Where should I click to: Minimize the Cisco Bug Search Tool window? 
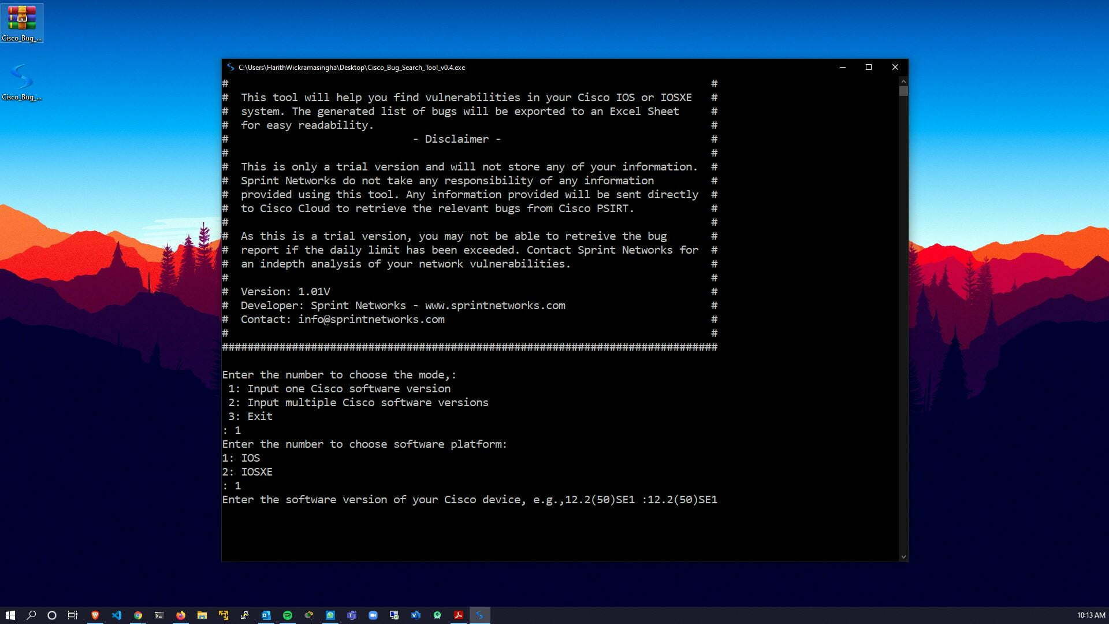(x=842, y=67)
